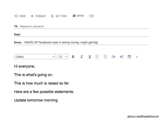Image resolution: width=160 pixels, height=120 pixels.
Task: Click the Til: label
Action: point(16,26)
